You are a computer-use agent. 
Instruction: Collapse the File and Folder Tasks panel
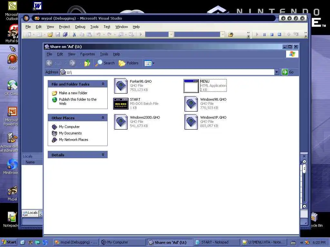click(103, 84)
